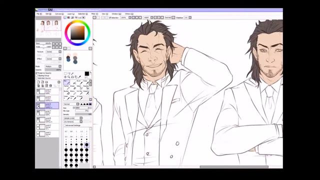This screenshot has height=180, width=320.
Task: Show Layer1 using its visibility box
Action: point(38,132)
